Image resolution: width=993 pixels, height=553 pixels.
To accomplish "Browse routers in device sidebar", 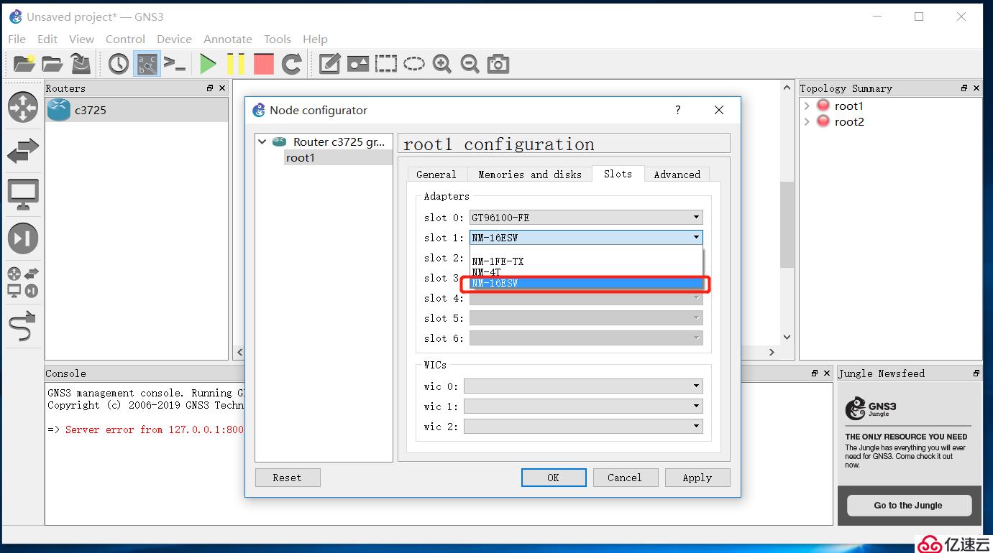I will point(23,108).
